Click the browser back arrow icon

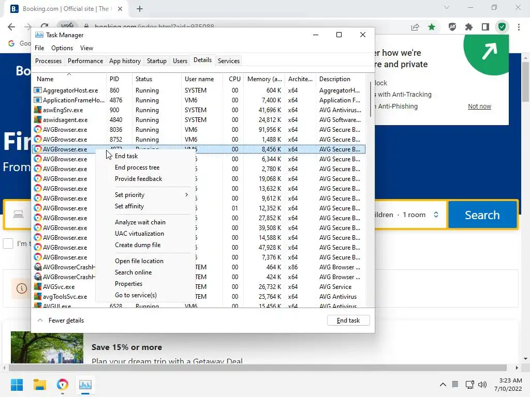pos(11,27)
